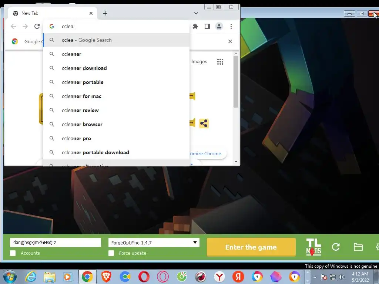This screenshot has width=379, height=284.
Task: Open the TLauncher game folder
Action: coord(358,247)
